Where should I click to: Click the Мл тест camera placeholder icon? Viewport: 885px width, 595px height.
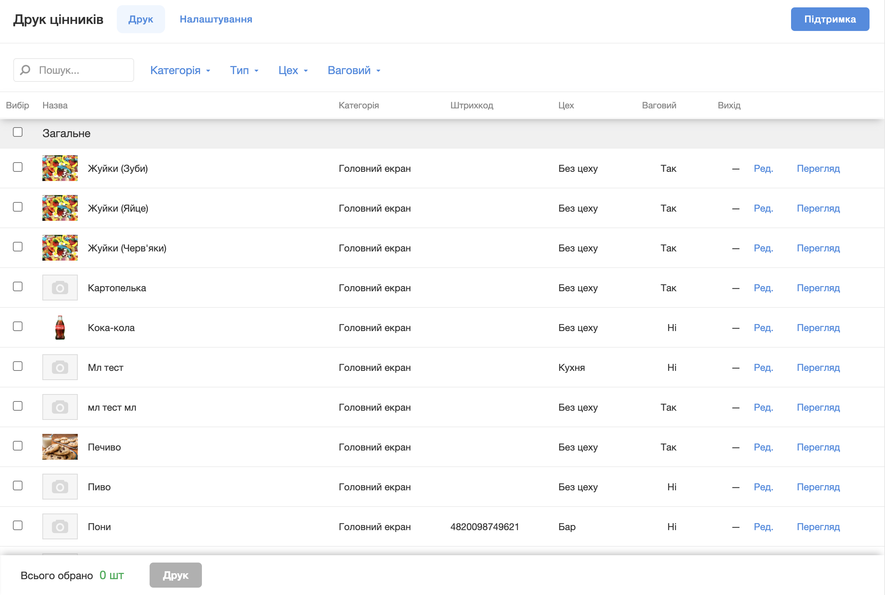(60, 367)
